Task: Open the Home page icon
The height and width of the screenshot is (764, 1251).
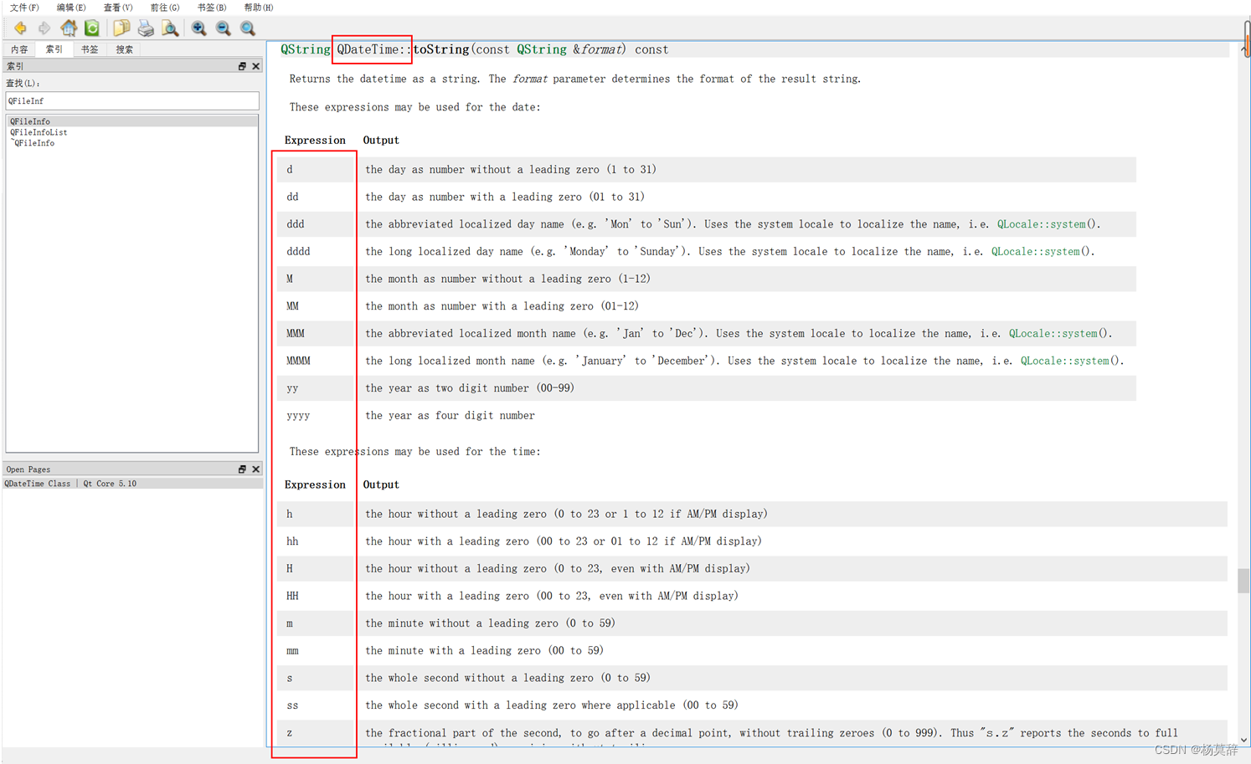Action: (x=69, y=28)
